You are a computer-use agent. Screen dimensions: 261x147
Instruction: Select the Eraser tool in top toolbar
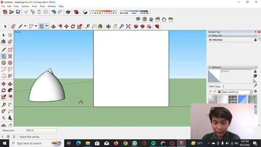(13, 26)
